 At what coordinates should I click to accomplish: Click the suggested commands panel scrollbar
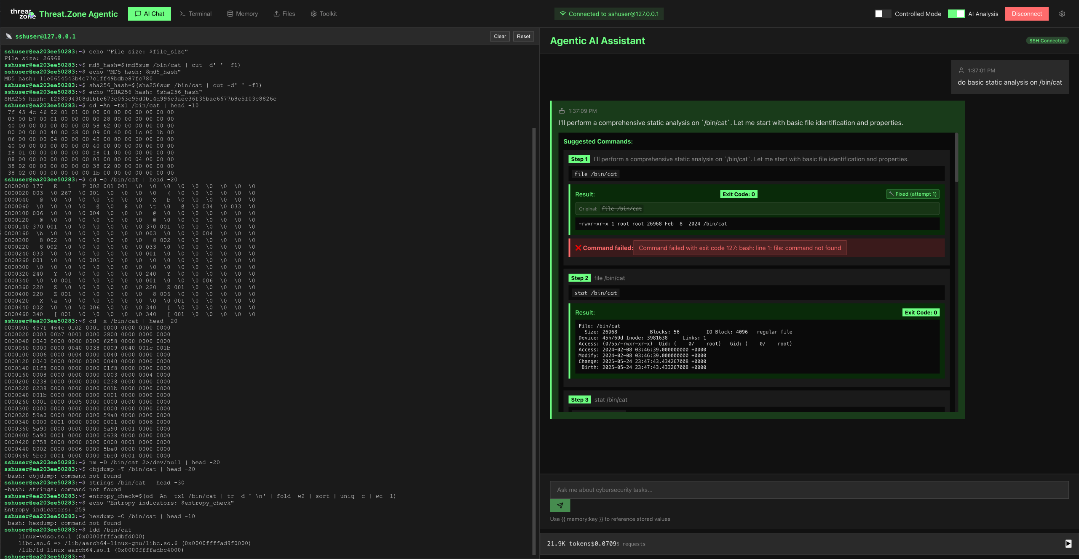956,157
